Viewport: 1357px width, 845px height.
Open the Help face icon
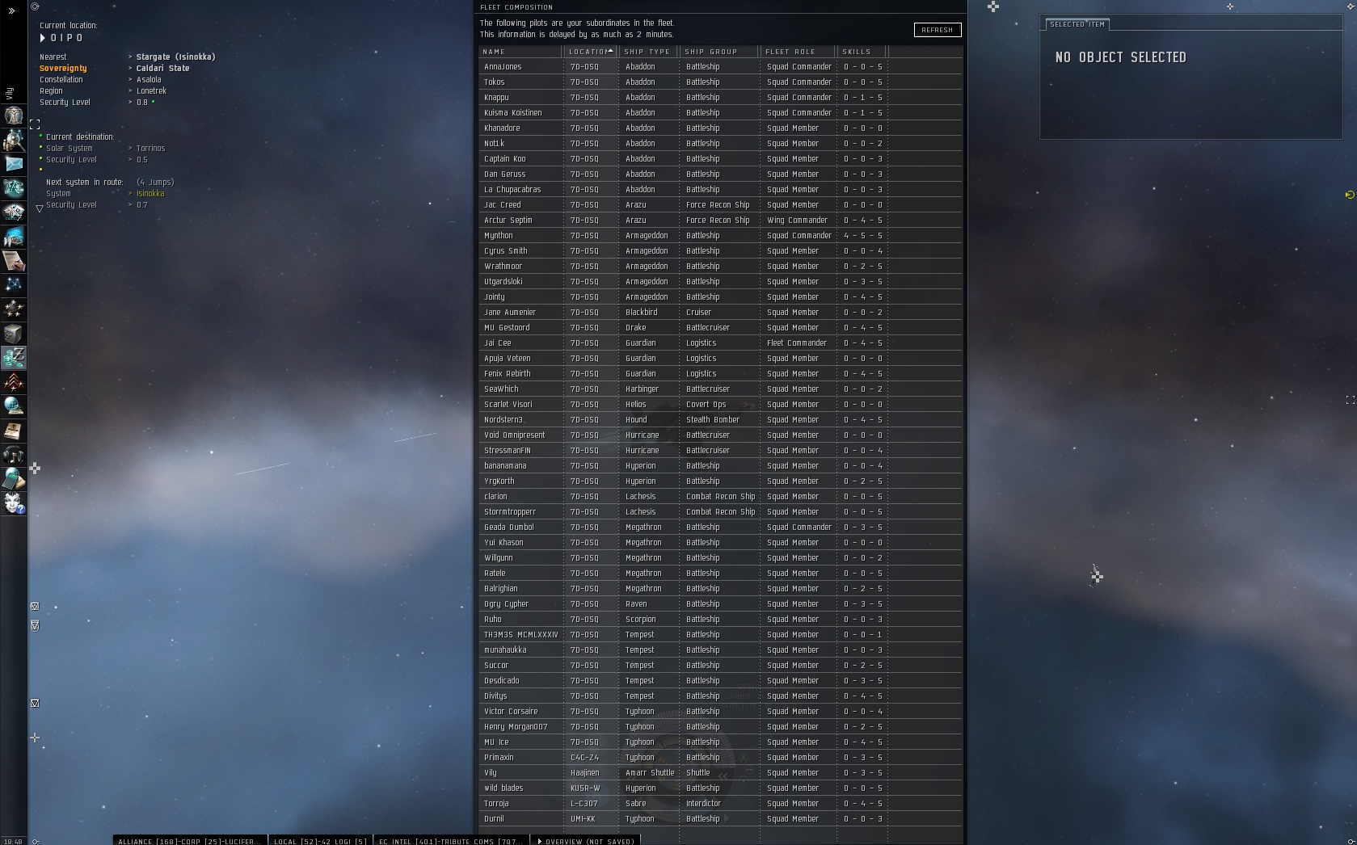[x=14, y=503]
